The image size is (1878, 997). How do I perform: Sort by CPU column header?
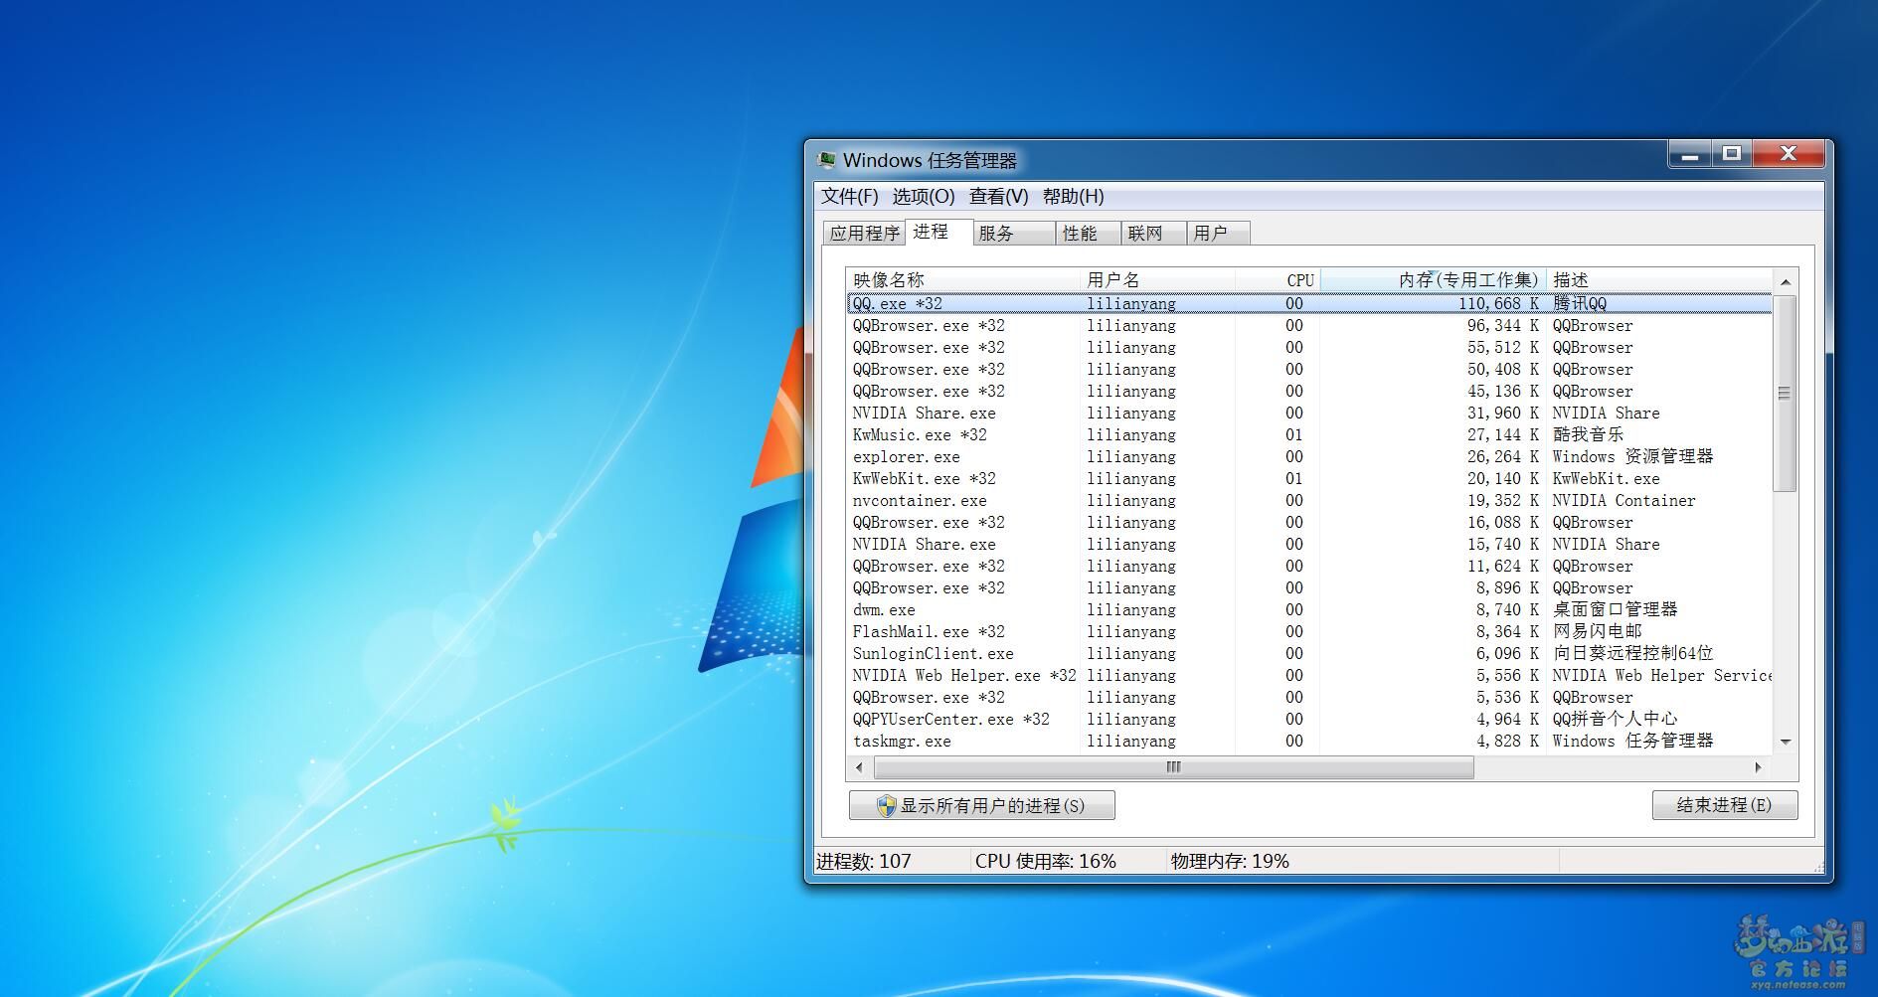tap(1278, 280)
